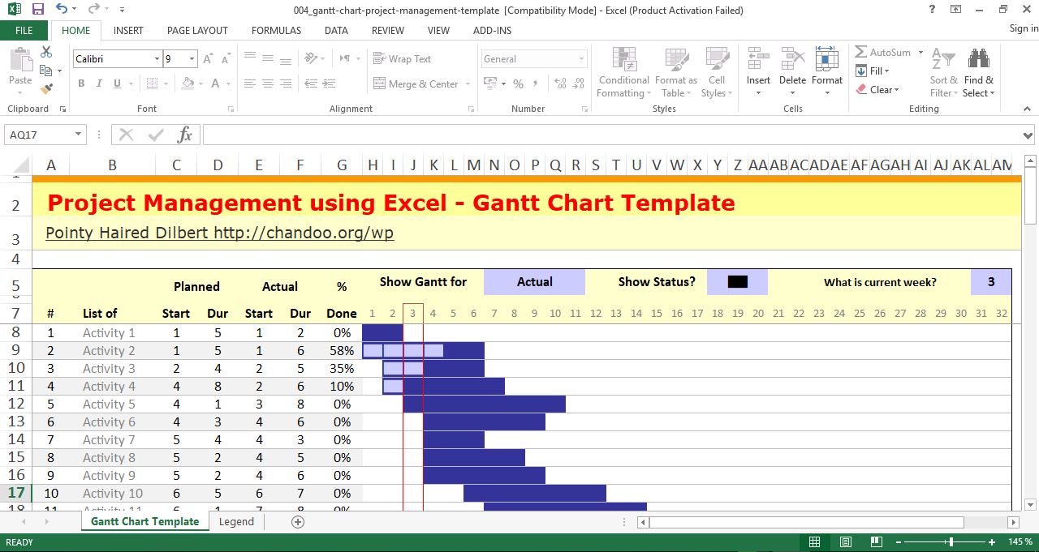Select the Format as Table icon

[x=675, y=73]
